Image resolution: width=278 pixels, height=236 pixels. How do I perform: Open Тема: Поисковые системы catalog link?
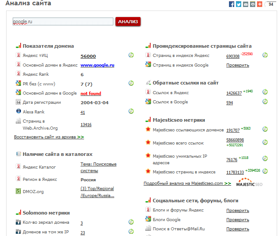pyautogui.click(x=99, y=167)
